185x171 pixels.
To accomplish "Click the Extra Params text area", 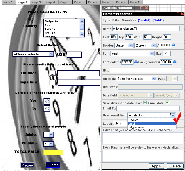I will (143, 156).
